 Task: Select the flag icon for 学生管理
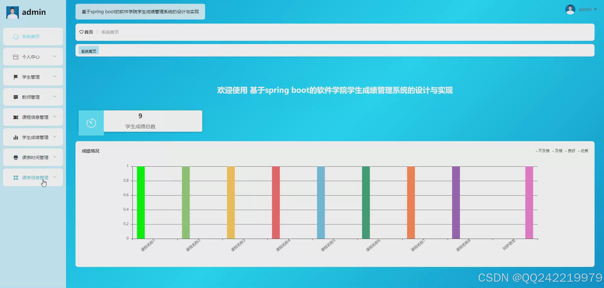[16, 77]
